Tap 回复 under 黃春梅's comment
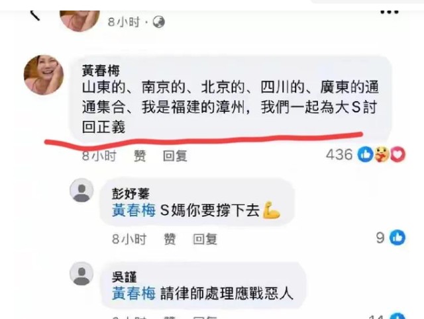 pyautogui.click(x=175, y=156)
